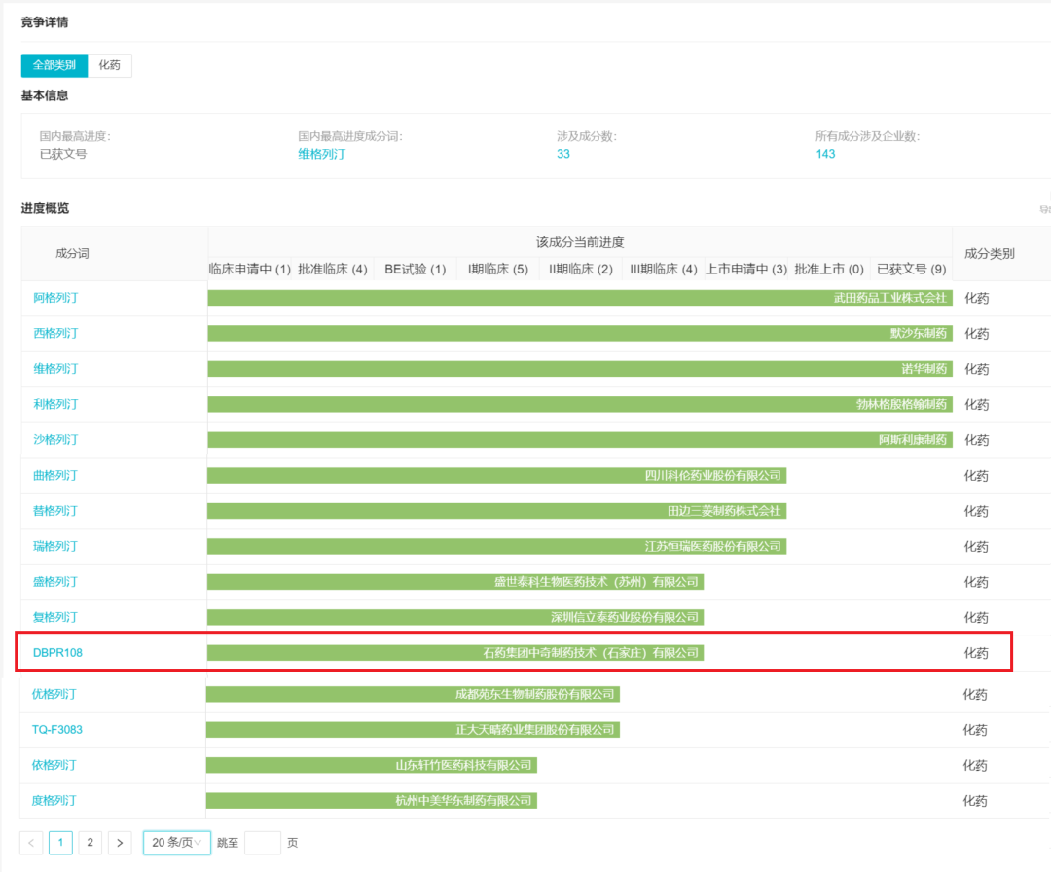Open the 度格列汀 ingredient link
1051x872 pixels.
pos(54,801)
